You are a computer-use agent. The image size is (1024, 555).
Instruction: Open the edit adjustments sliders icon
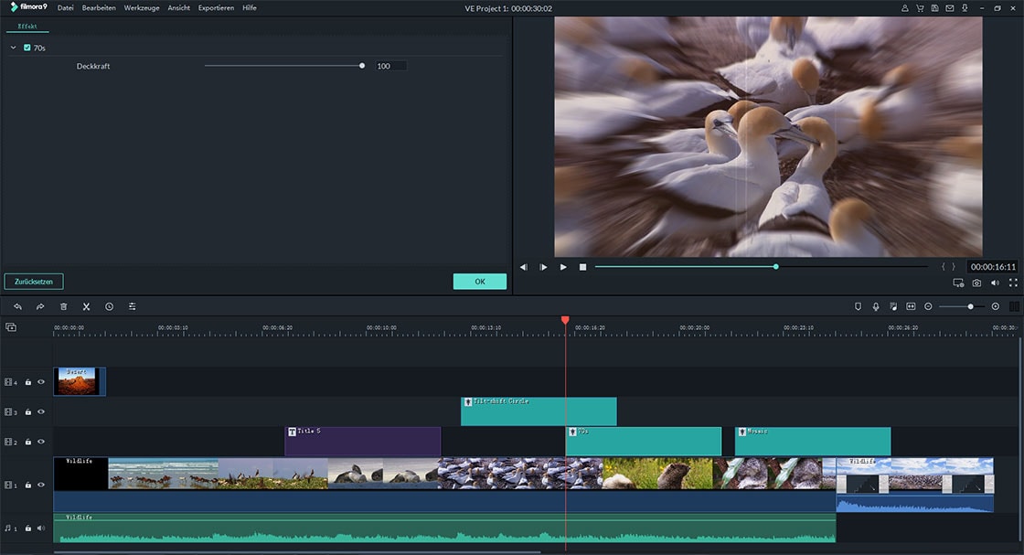click(132, 306)
